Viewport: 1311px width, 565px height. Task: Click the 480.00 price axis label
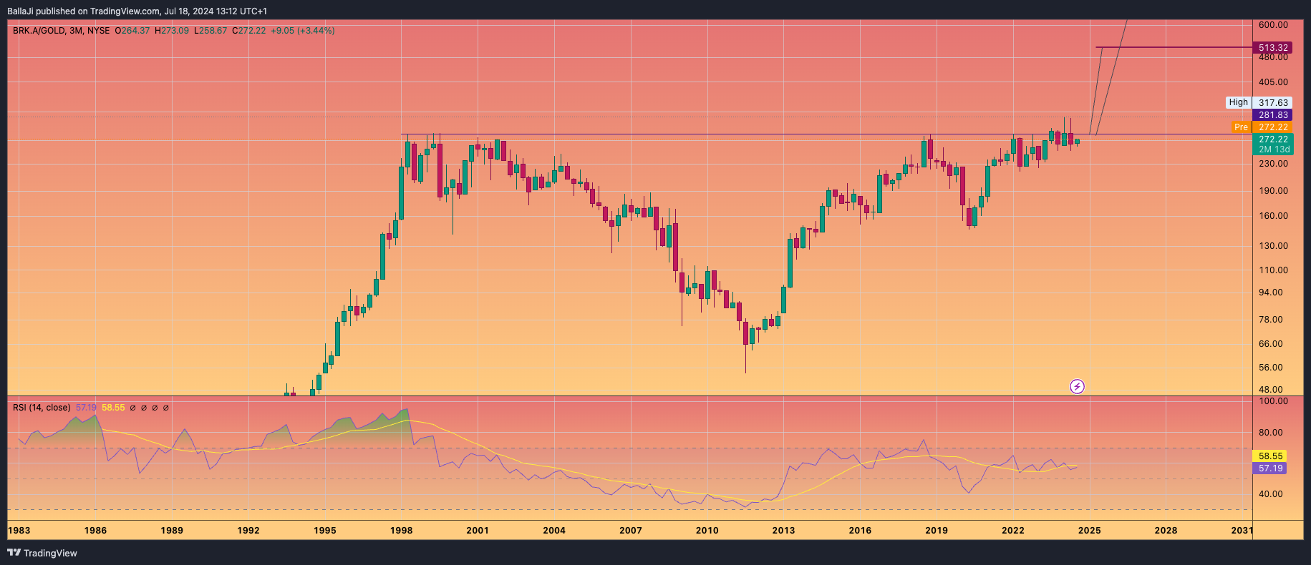[1273, 57]
